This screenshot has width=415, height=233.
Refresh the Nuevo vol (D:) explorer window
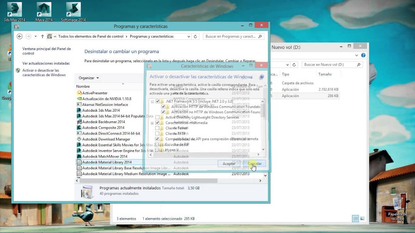294,65
